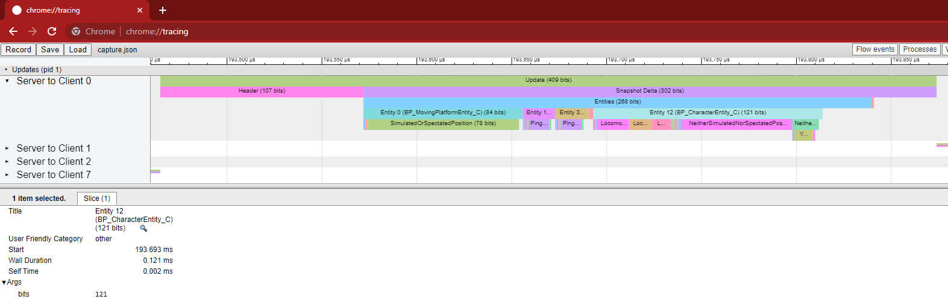Screen dimensions: 948x302
Task: Select the Snapshot Delta (302 bits) slice
Action: click(x=650, y=91)
